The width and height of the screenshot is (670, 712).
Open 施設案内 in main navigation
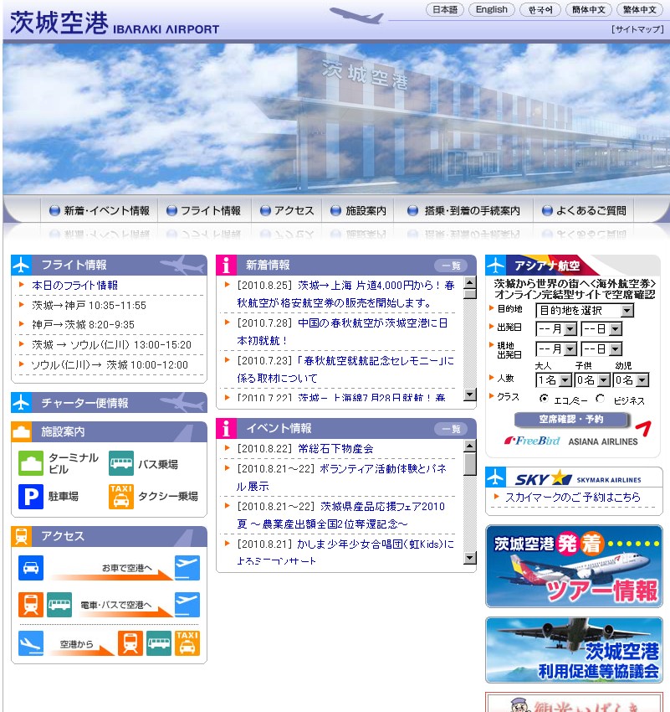pos(358,211)
